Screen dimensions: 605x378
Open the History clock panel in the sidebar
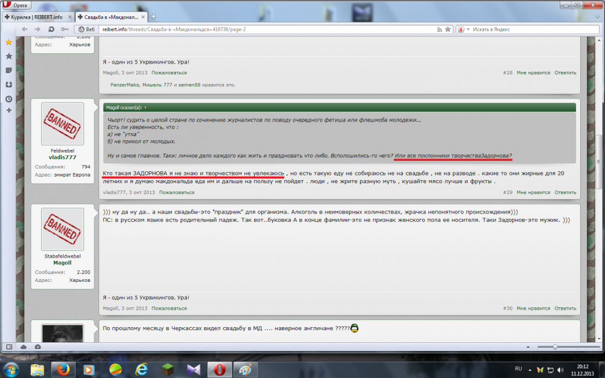tap(8, 99)
